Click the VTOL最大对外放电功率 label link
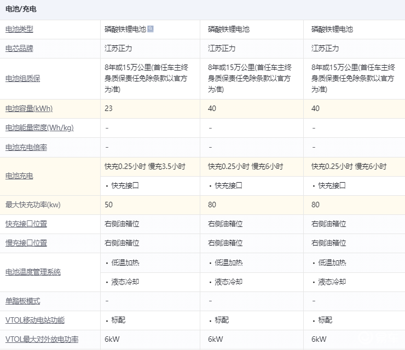 click(42, 340)
